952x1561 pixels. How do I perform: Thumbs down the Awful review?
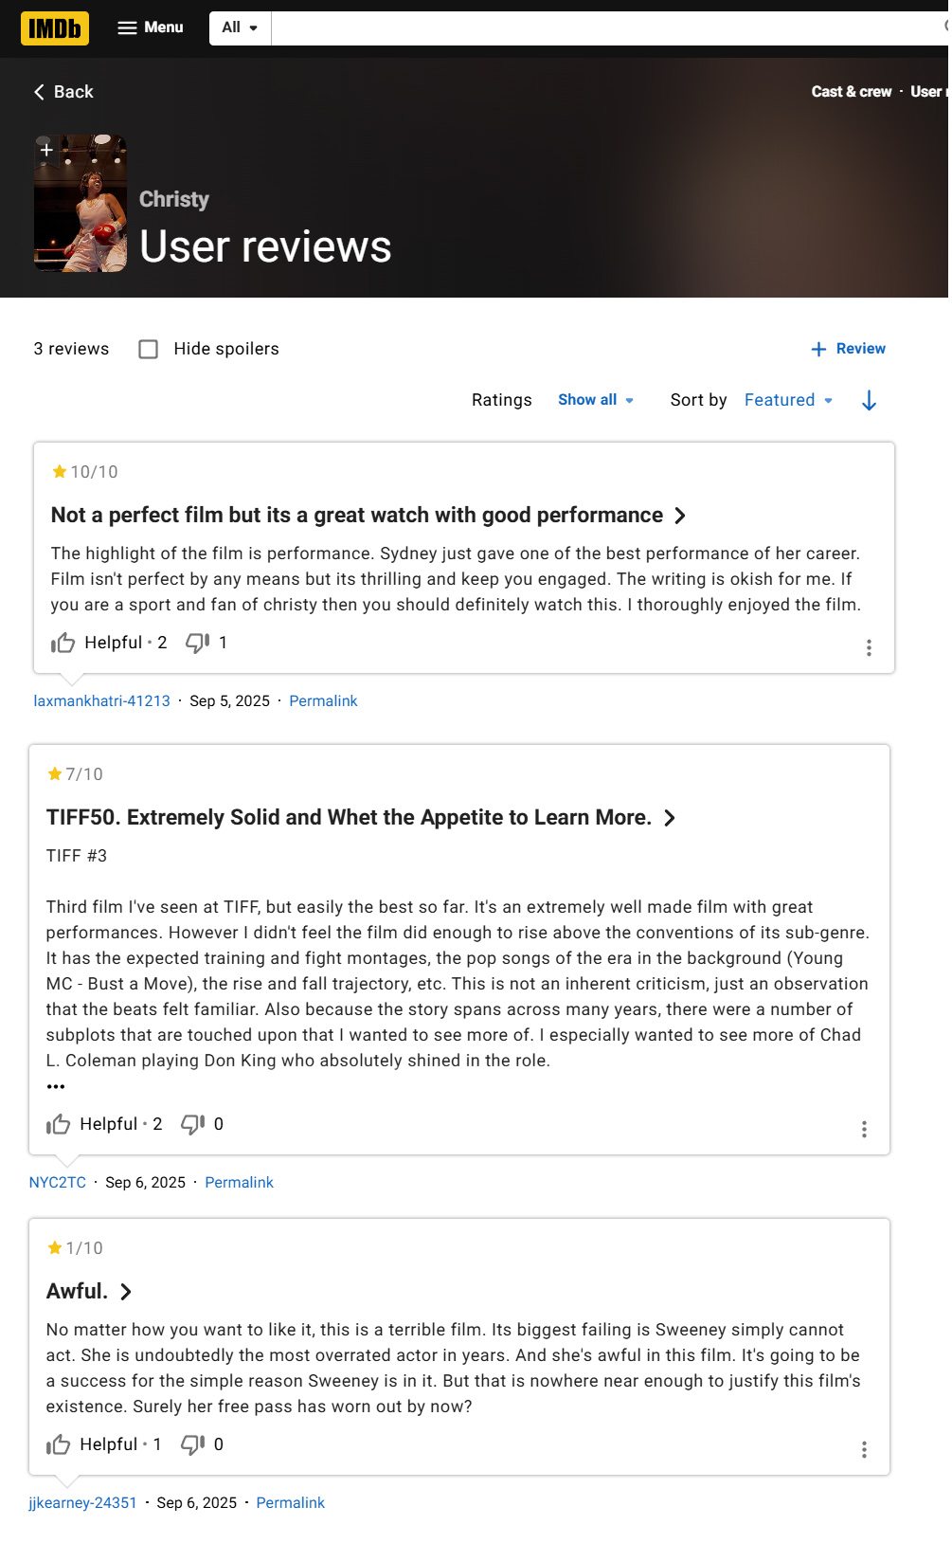click(192, 1445)
